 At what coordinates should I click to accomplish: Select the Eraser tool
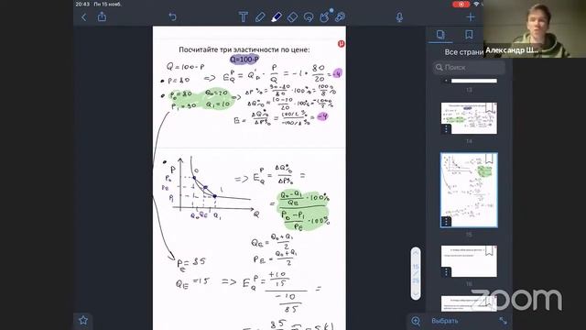292,16
